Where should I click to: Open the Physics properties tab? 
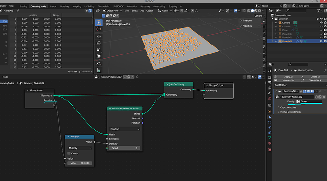tap(270, 127)
